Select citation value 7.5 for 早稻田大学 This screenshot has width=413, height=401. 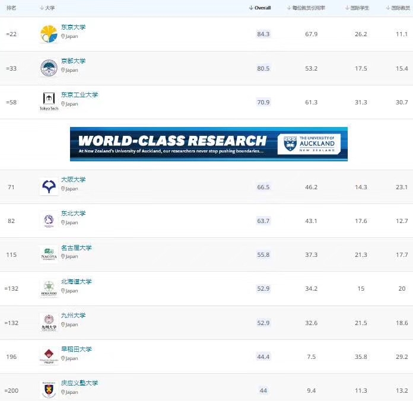click(312, 357)
